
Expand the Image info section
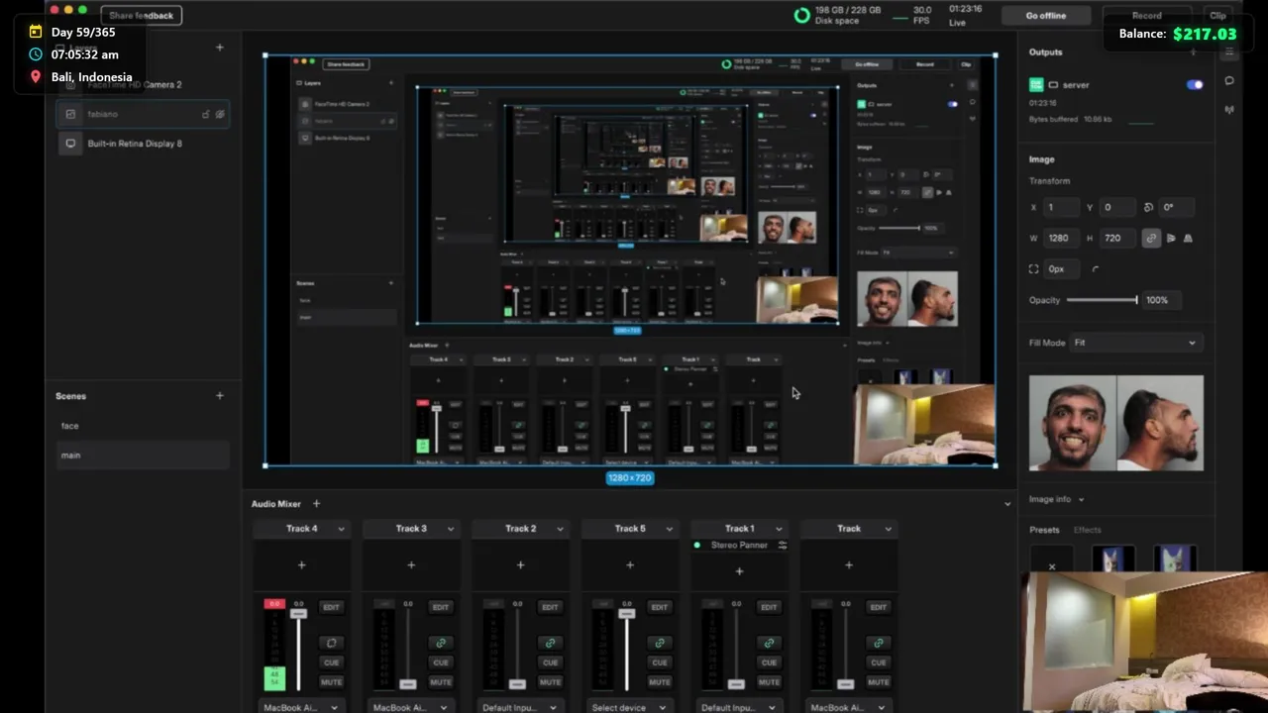[x=1056, y=500]
